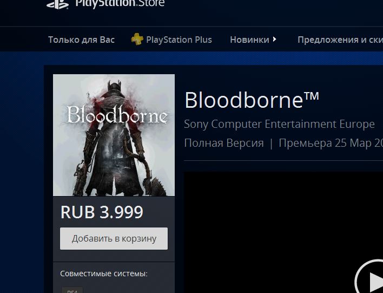
Task: Click Добавить в корзину button
Action: (114, 238)
